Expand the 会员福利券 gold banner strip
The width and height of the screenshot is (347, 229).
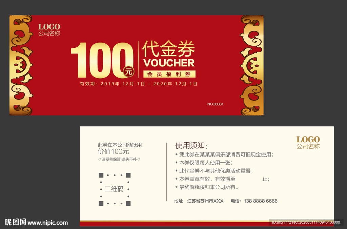(x=169, y=74)
